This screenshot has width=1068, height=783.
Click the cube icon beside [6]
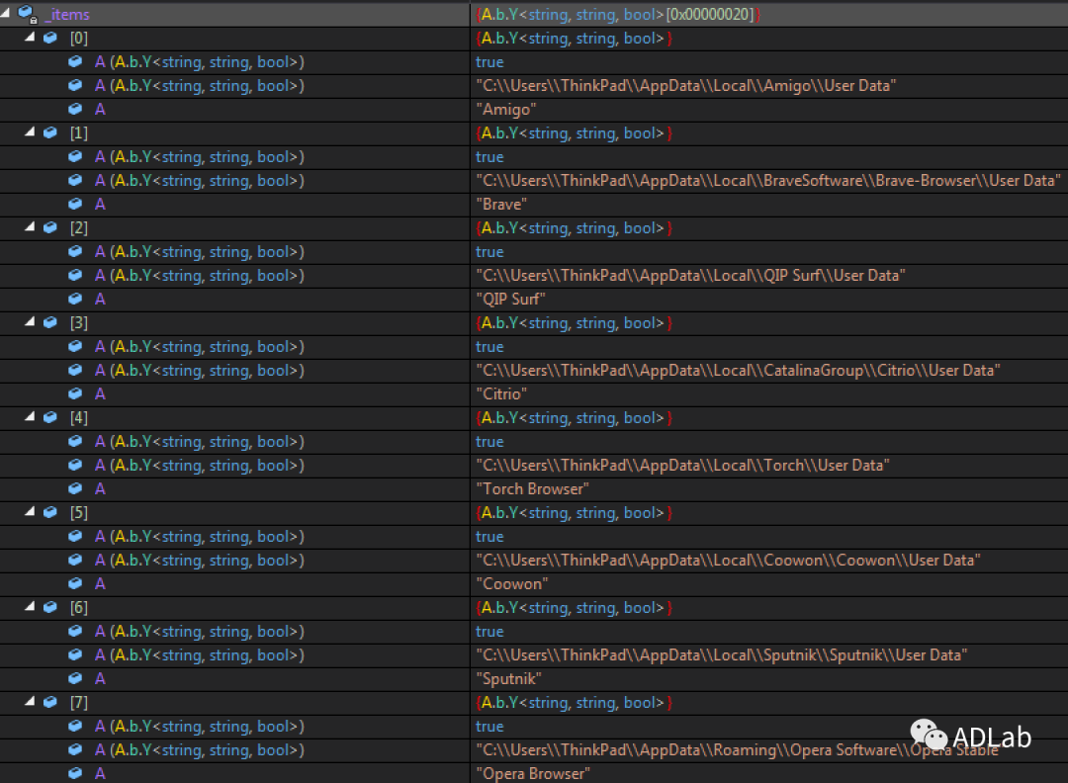point(50,607)
